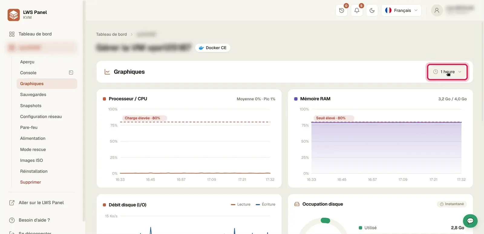Open the user profile avatar
The image size is (484, 234).
click(x=437, y=10)
